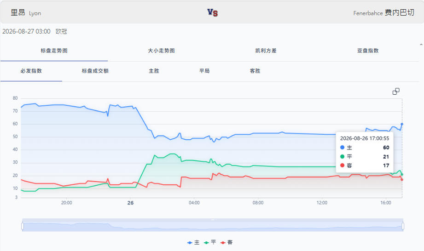Click the VS logo in header

(x=213, y=12)
